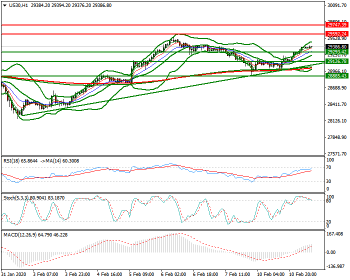The image size is (350, 280).
Task: Select the green 29293.42 price tag
Action: point(336,51)
